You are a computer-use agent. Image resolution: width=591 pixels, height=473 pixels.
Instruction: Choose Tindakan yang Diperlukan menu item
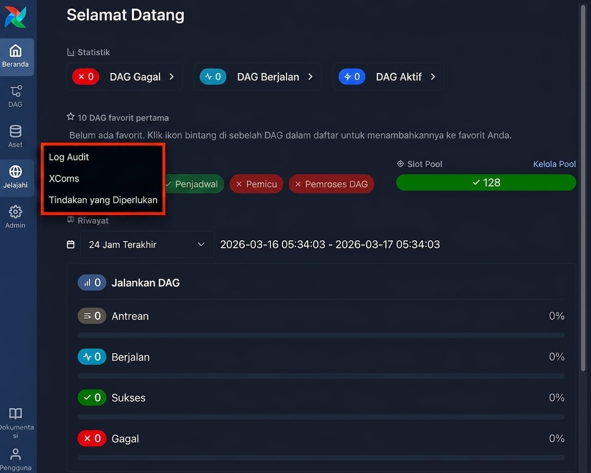point(103,200)
